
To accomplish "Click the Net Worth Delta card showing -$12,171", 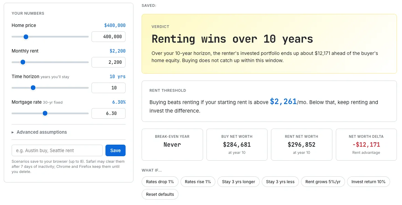I will click(366, 144).
